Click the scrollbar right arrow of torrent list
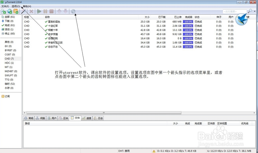The image size is (258, 153). coord(254,113)
